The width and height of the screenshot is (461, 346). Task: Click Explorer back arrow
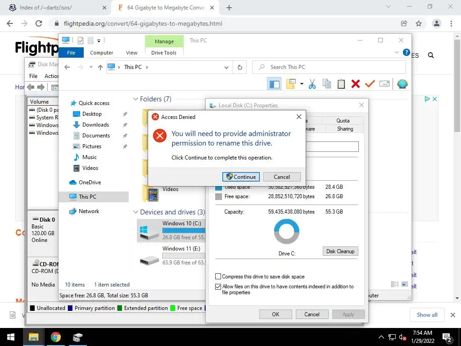pos(67,68)
